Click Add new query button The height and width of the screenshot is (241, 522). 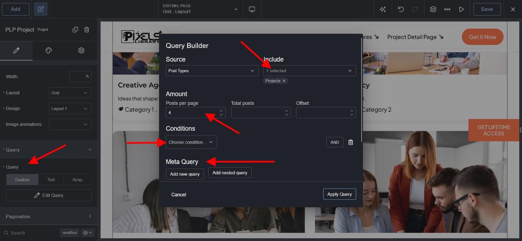click(185, 174)
